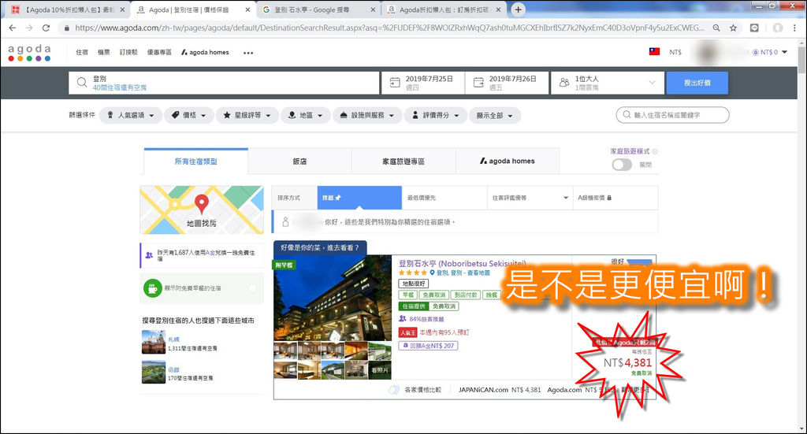
Task: Open 優惠專區 nav menu item
Action: pos(159,53)
